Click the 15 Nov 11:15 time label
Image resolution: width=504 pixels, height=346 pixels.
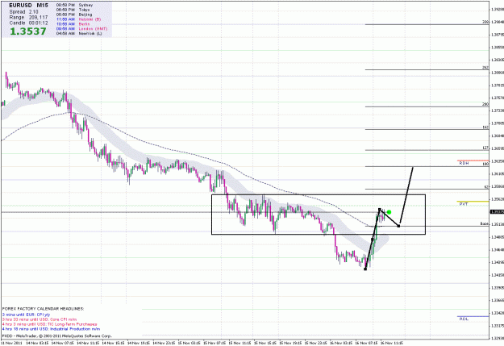pyautogui.click(x=240, y=343)
